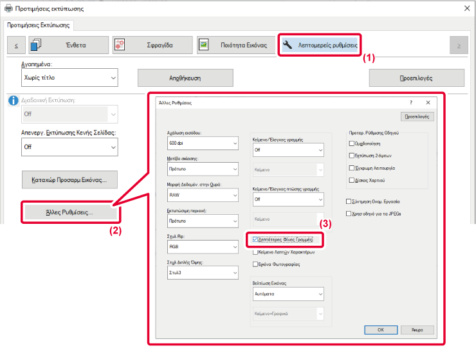This screenshot has width=476, height=348.
Task: Click the Άκυρο cancel button
Action: click(417, 330)
